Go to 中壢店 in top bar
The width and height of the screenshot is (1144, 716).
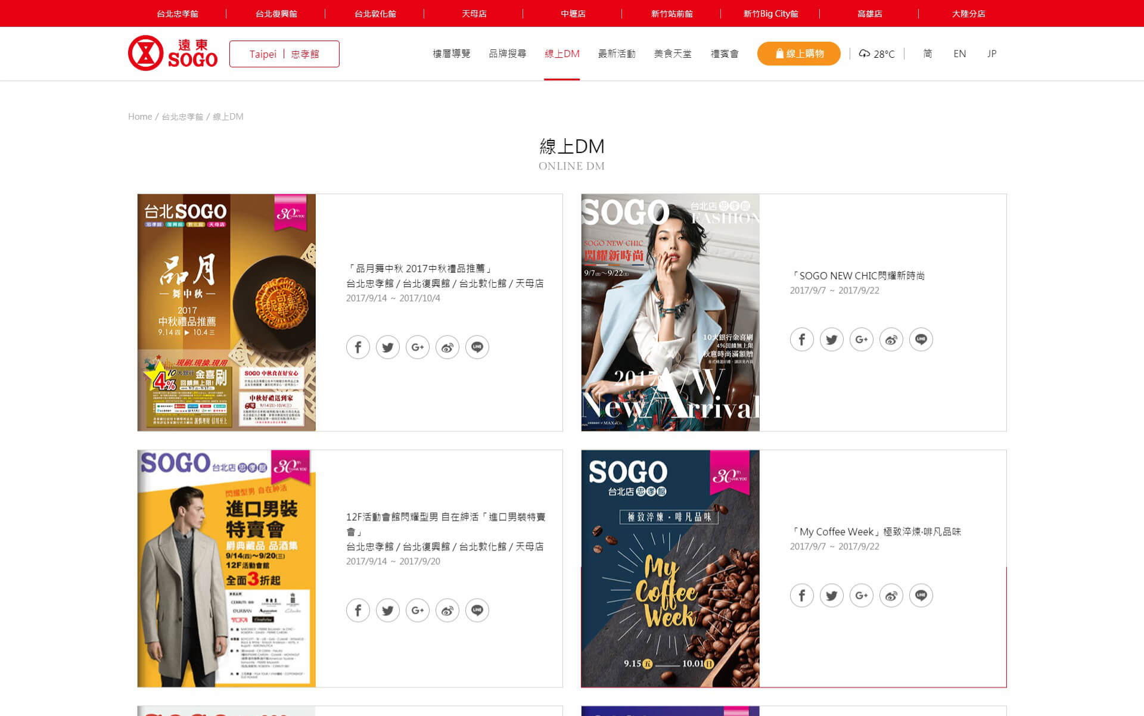pos(573,14)
